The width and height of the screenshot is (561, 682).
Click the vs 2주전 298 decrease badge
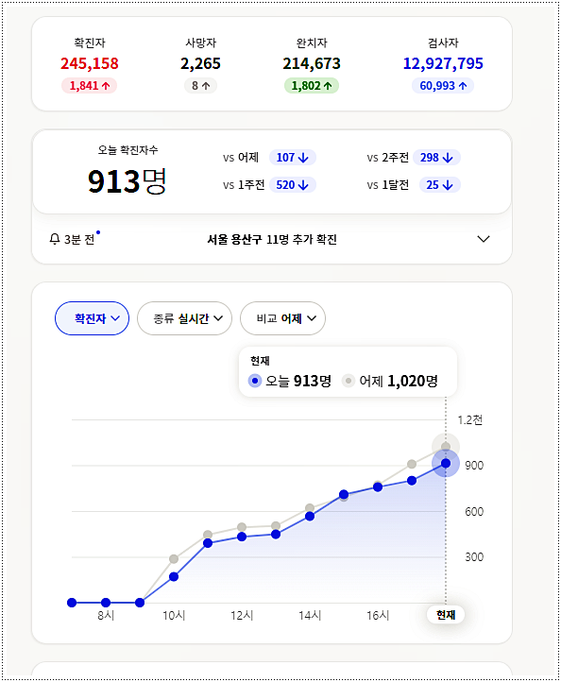(436, 158)
